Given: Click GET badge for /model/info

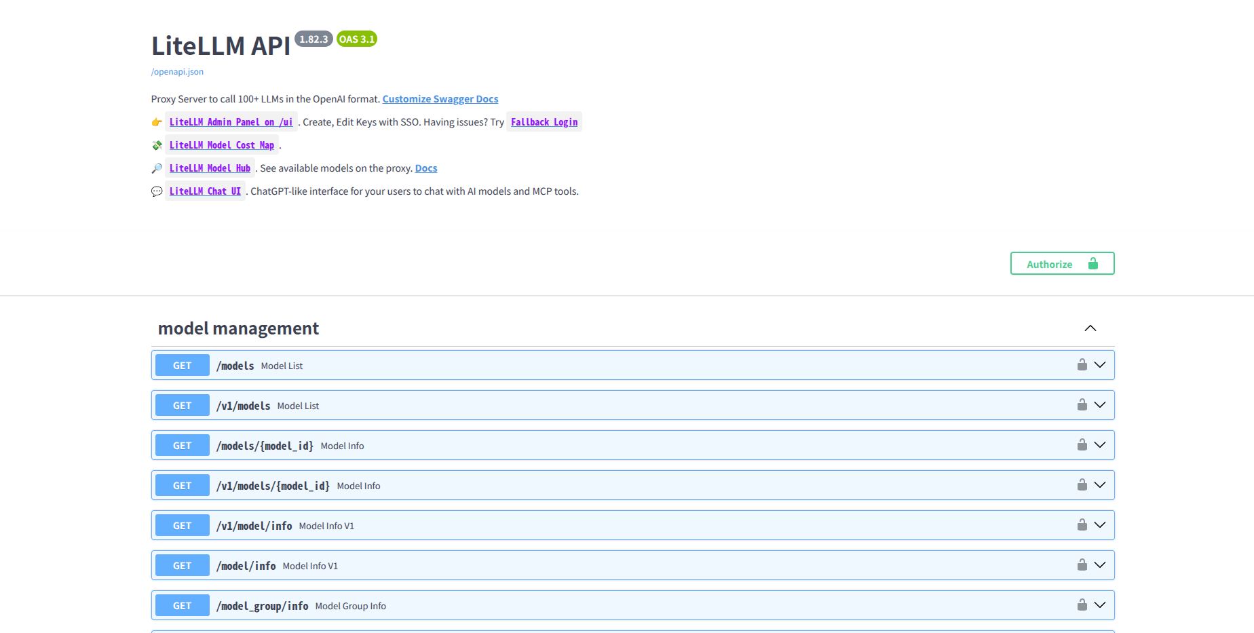Looking at the screenshot, I should [x=183, y=565].
